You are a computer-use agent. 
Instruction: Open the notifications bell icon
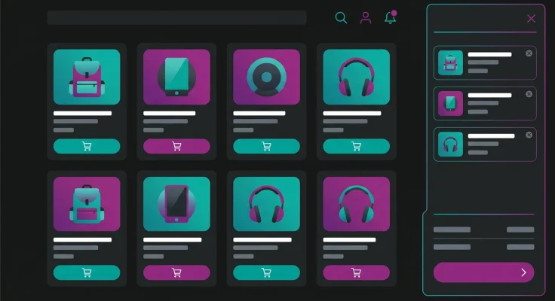click(x=390, y=17)
